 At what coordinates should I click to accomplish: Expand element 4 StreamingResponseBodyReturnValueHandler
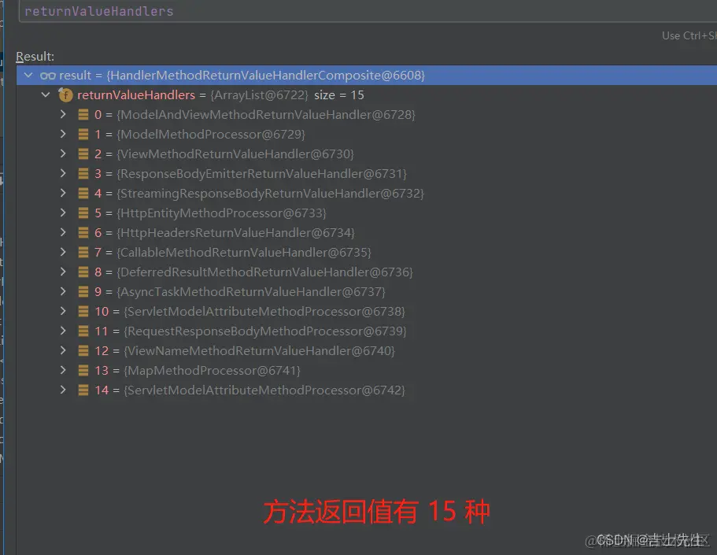tap(63, 193)
